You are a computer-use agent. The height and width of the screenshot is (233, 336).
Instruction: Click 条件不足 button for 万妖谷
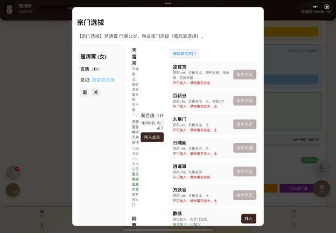point(245,195)
